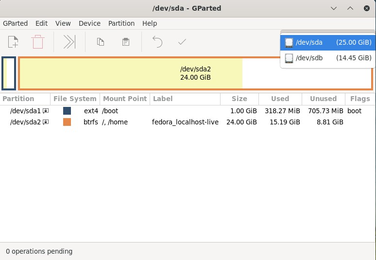
Task: Choose /dev/sda (25.00 GiB) in the device list
Action: click(328, 43)
